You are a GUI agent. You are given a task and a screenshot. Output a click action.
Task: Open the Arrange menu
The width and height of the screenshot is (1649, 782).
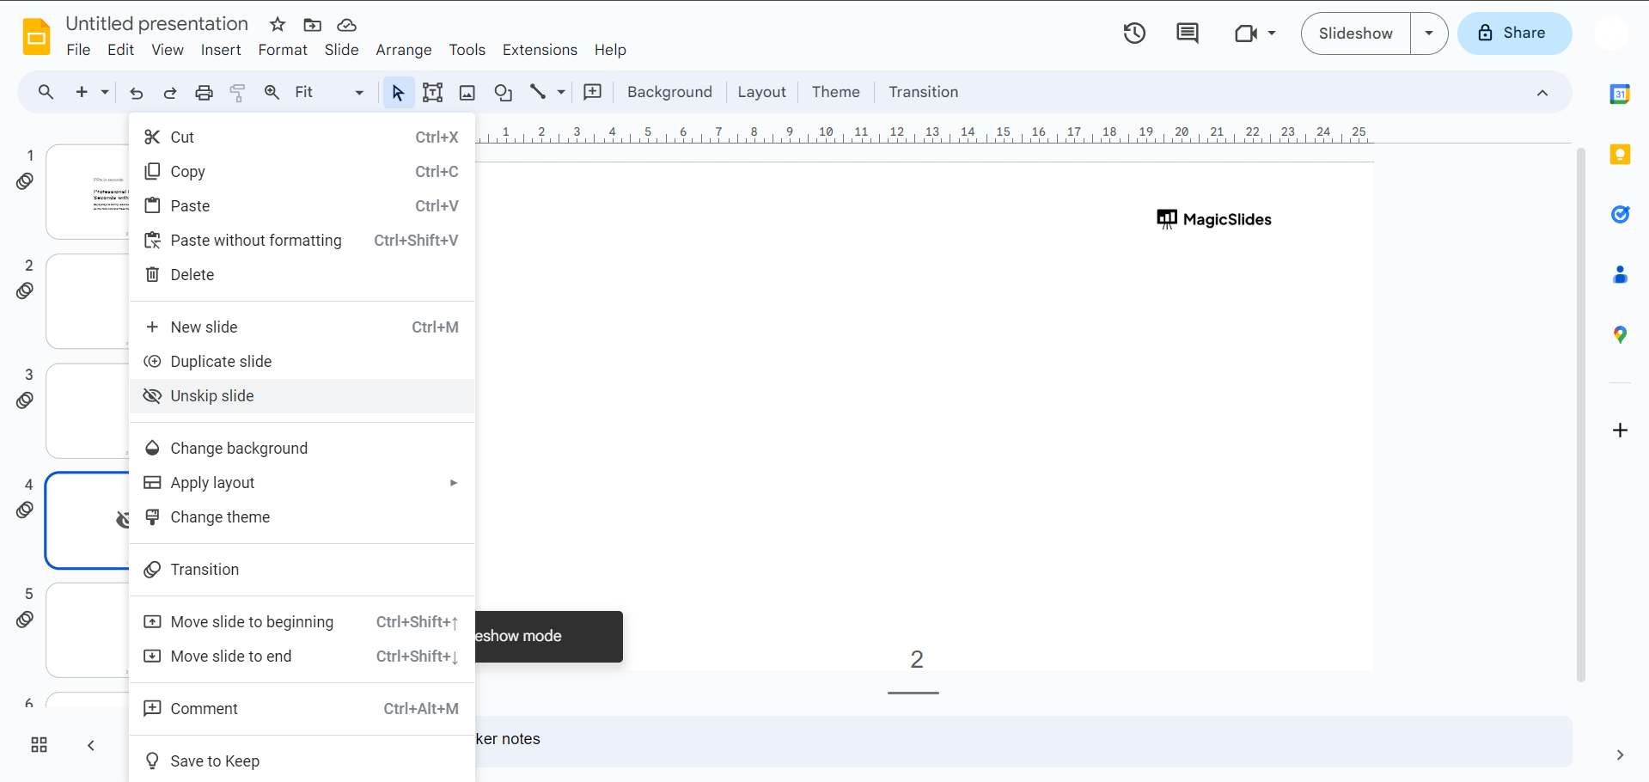[x=403, y=50]
